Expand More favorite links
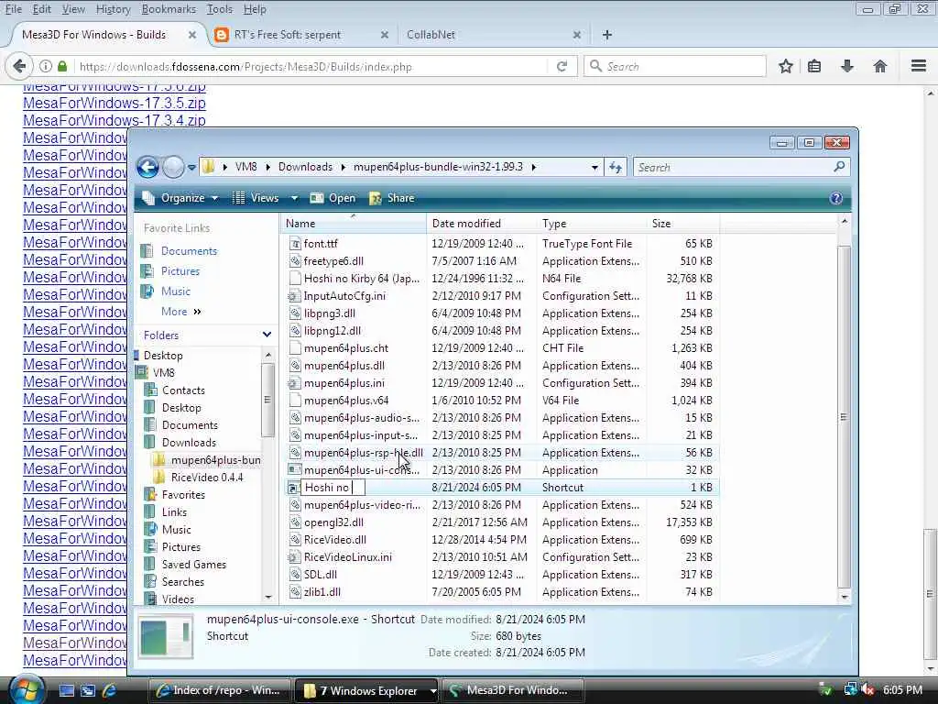938x704 pixels. pyautogui.click(x=181, y=312)
